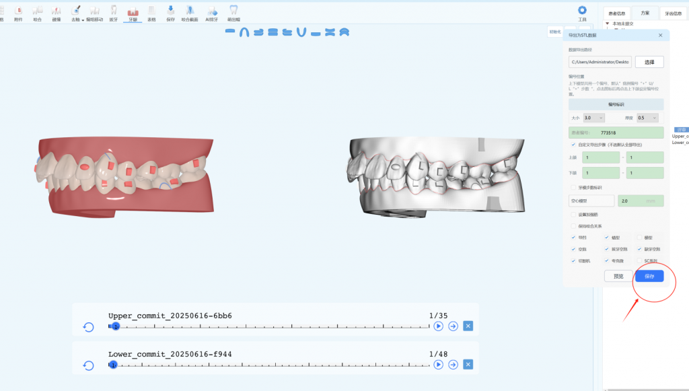Open the 大小 size 3.0 dropdown
Screen dimensions: 689x391
(594, 118)
